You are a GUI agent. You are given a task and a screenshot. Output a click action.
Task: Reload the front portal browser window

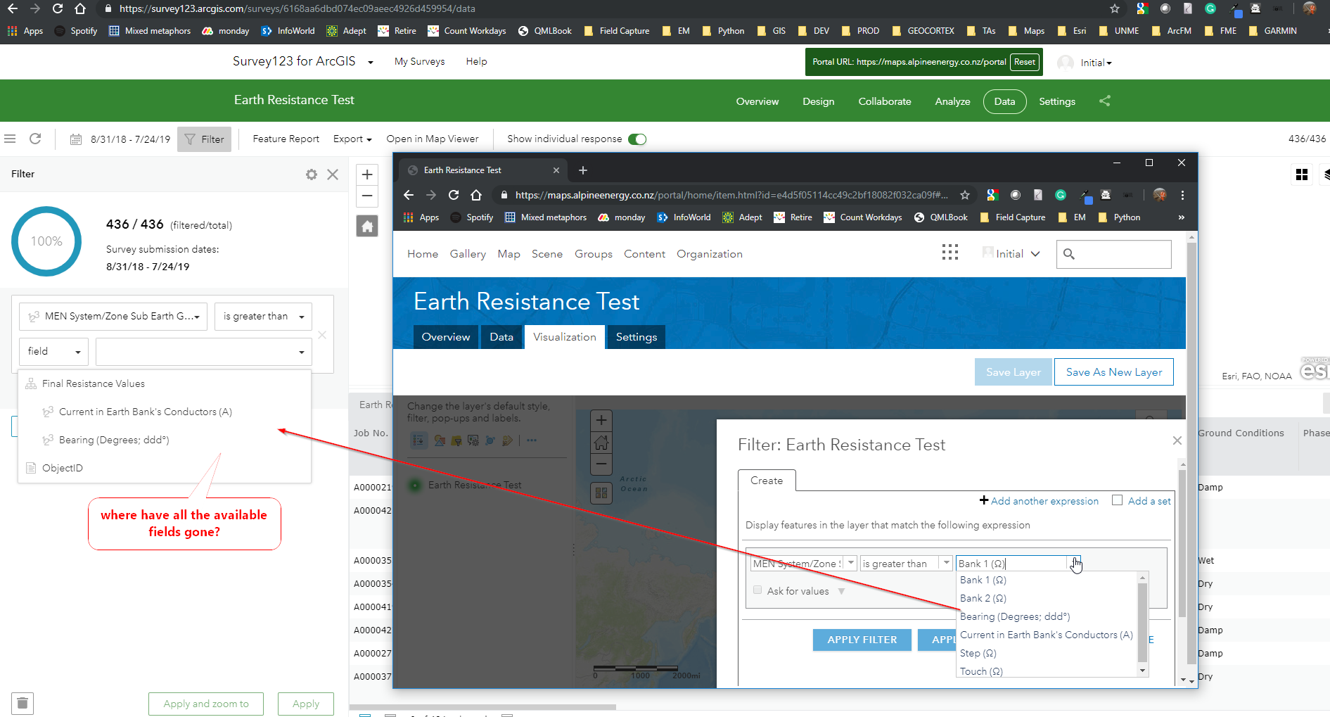pyautogui.click(x=454, y=195)
